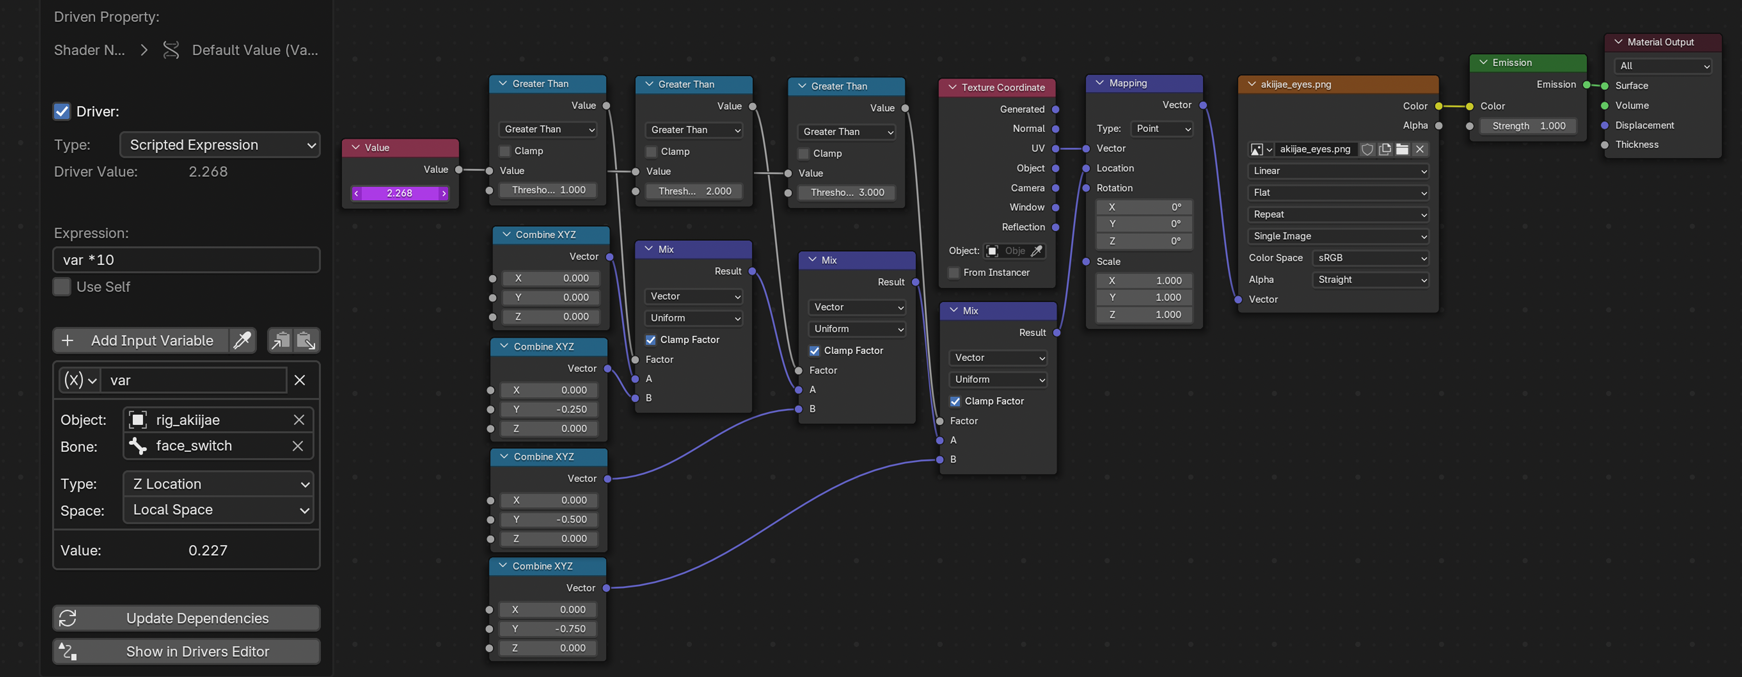Clear the face_switch bone field
This screenshot has height=677, width=1742.
coord(298,446)
